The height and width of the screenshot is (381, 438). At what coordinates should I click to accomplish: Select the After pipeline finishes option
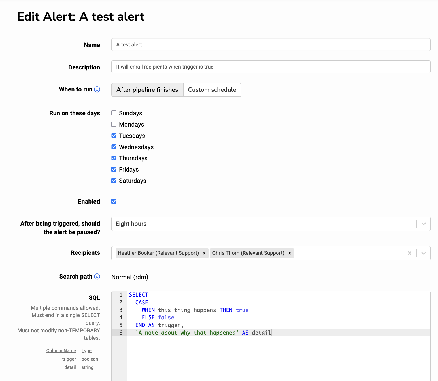[x=147, y=90]
